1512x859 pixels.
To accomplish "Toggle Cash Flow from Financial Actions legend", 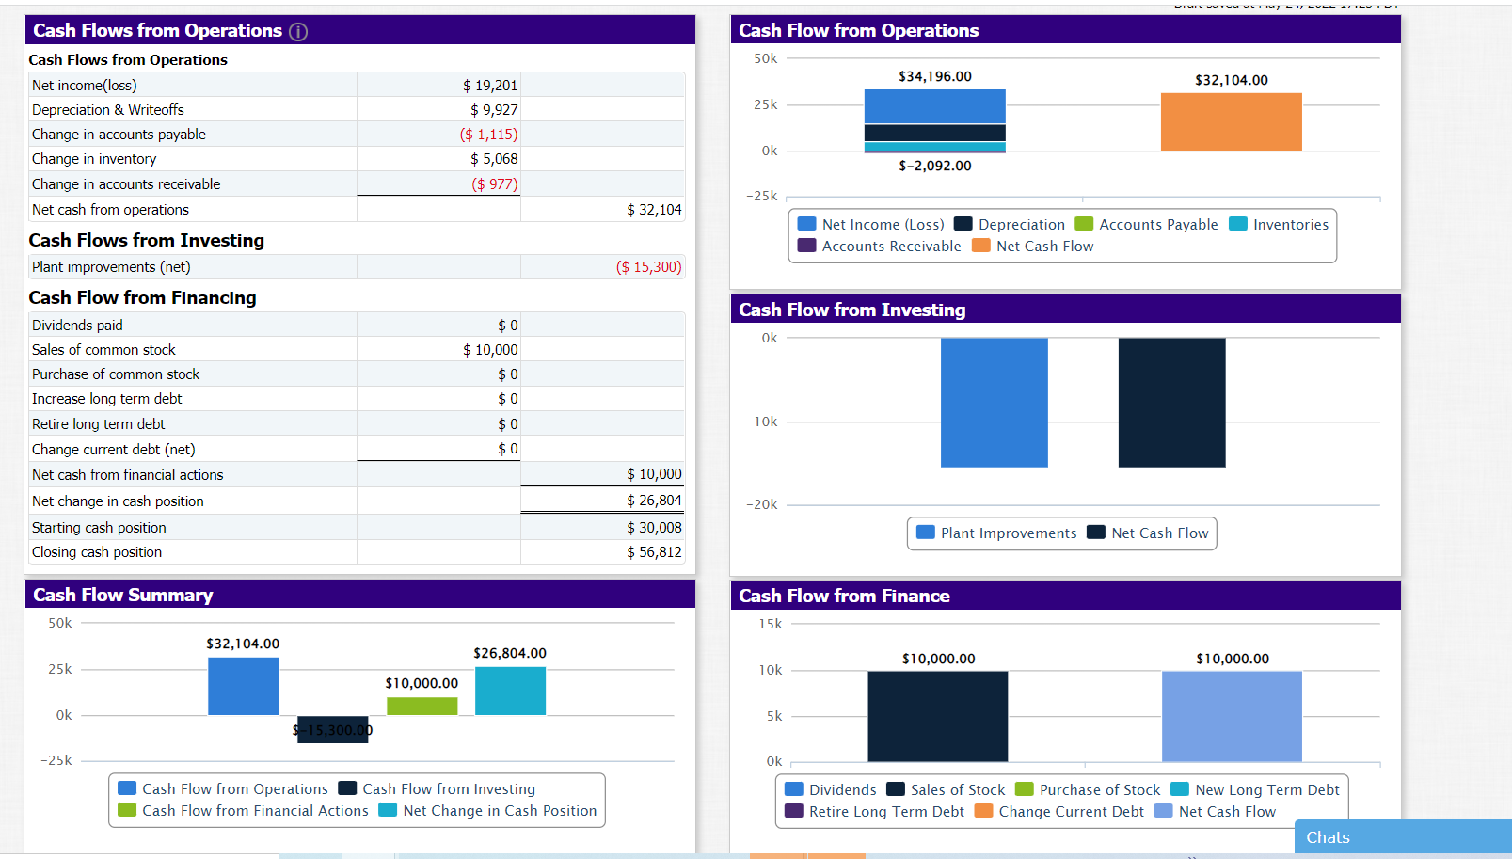I will 243,810.
